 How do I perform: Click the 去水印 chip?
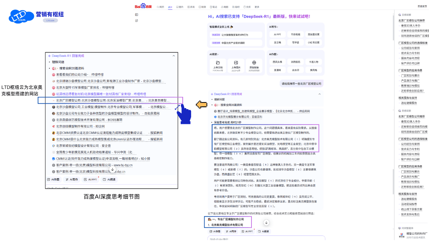[296, 70]
